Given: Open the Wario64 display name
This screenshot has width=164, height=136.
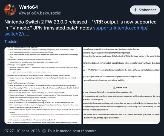Looking at the screenshot, I should tap(28, 7).
